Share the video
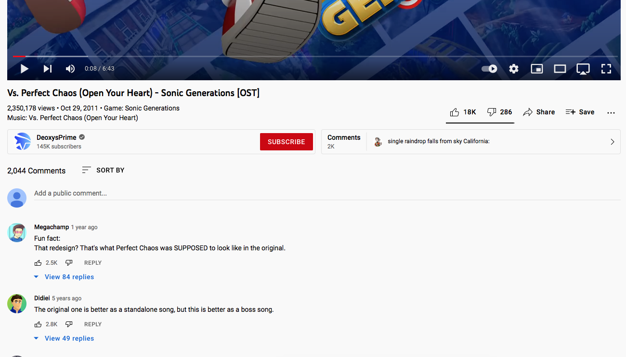Image resolution: width=626 pixels, height=357 pixels. (x=539, y=112)
